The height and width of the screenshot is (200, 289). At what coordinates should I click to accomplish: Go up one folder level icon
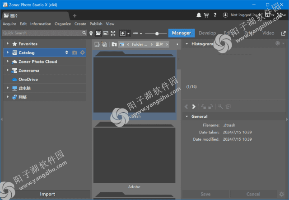114,44
